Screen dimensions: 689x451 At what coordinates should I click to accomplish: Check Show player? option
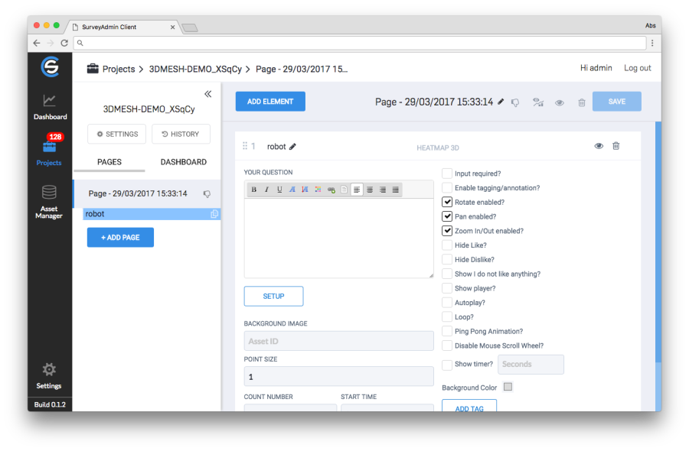447,287
